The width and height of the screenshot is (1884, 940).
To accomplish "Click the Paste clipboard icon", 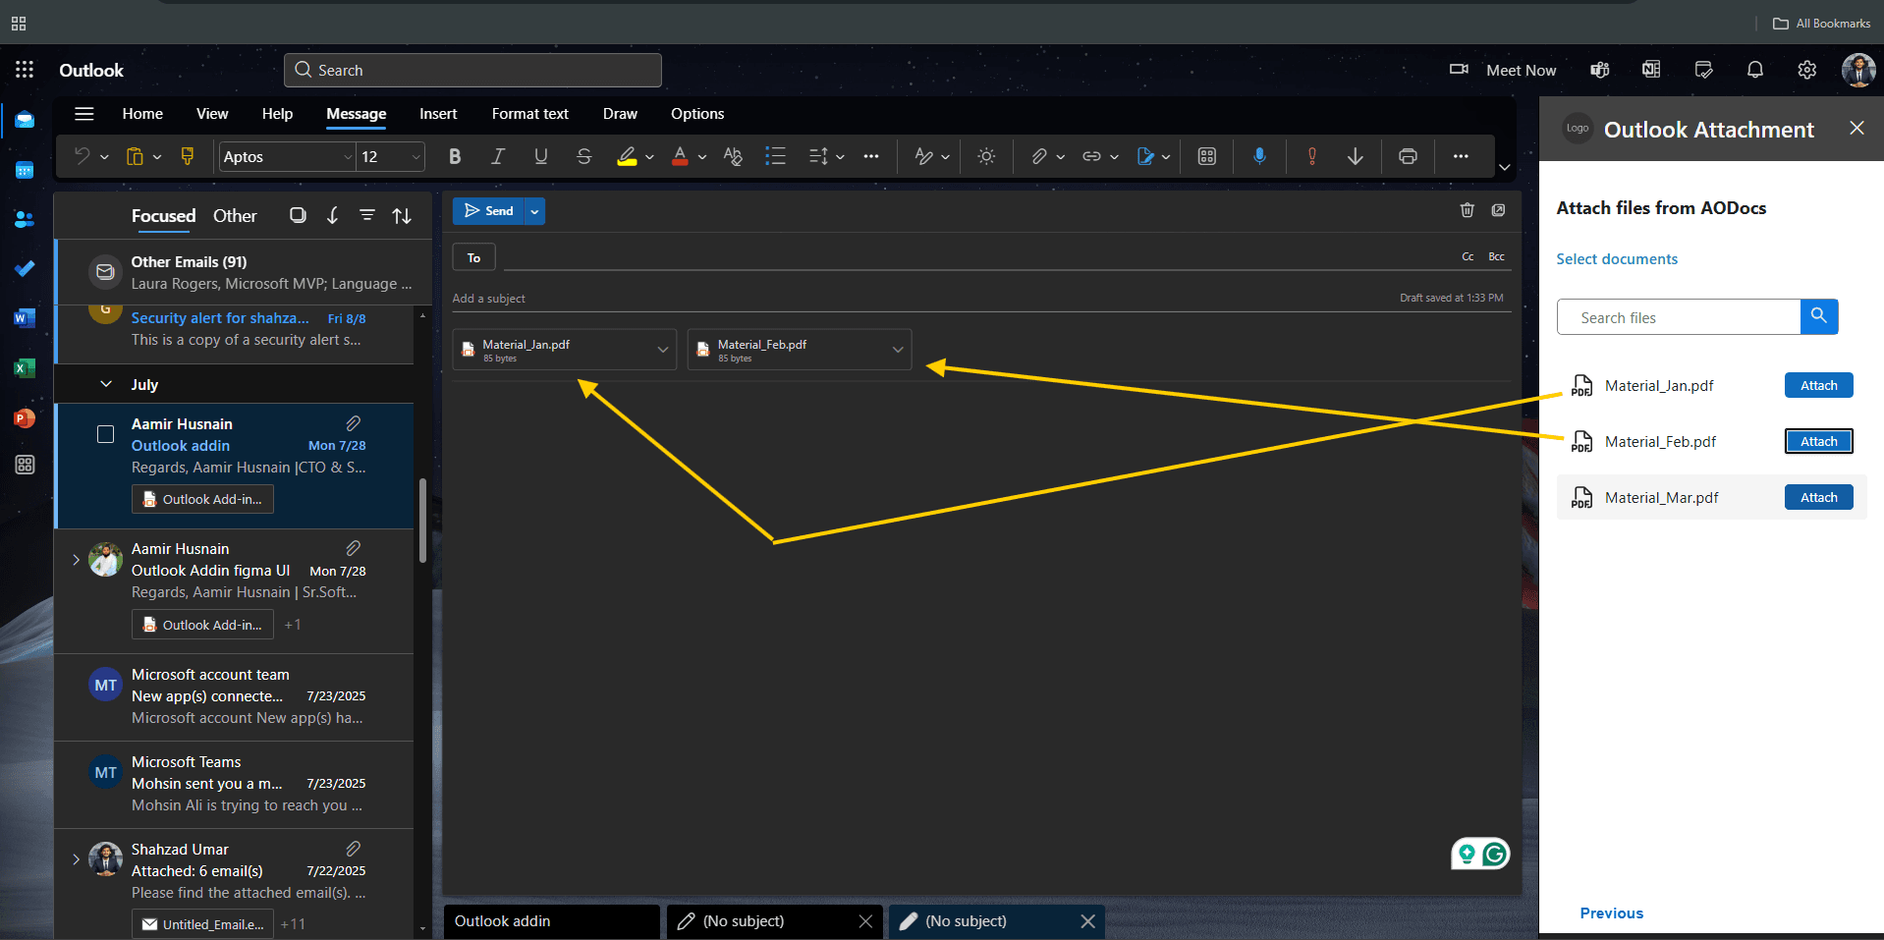I will pyautogui.click(x=136, y=156).
